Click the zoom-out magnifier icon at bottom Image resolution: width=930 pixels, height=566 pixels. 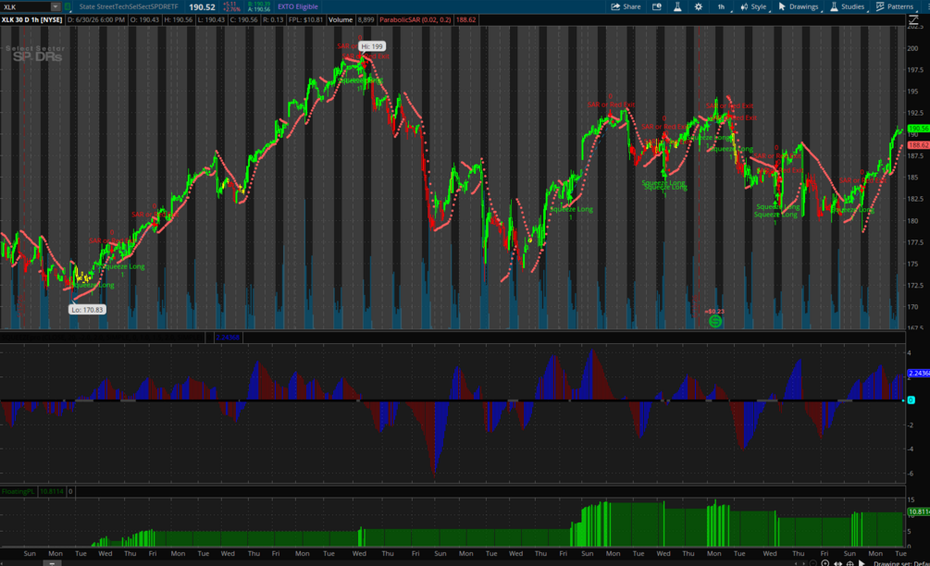click(x=813, y=563)
